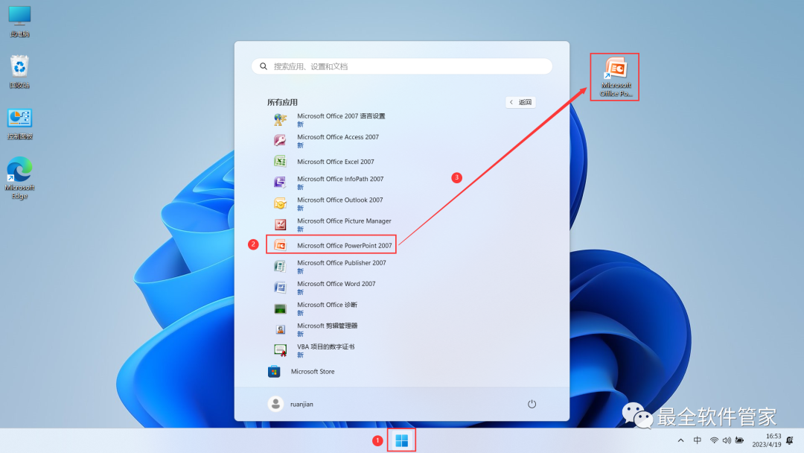Image resolution: width=804 pixels, height=453 pixels.
Task: Click the taskbar clock showing 16:53
Action: (773, 436)
